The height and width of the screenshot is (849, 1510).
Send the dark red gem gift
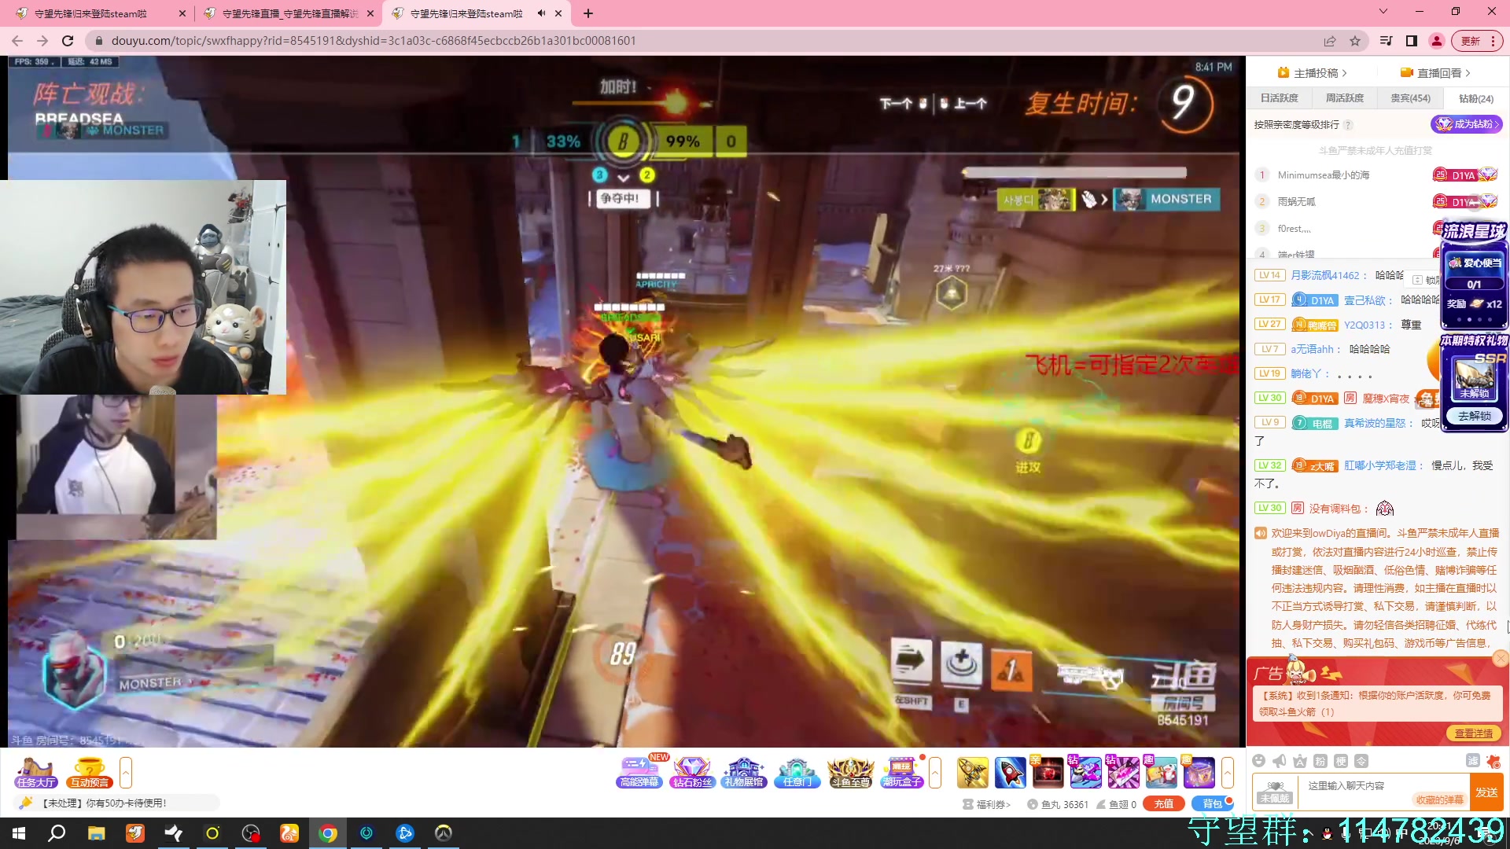(1048, 773)
